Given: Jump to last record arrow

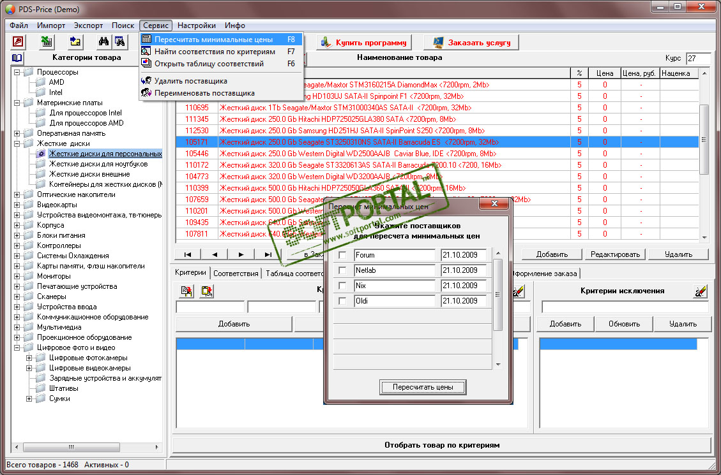Looking at the screenshot, I should 268,254.
